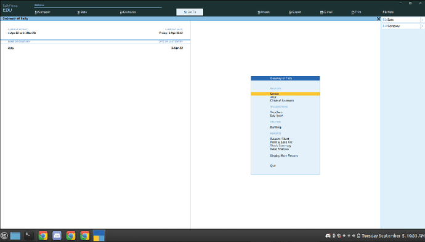Choose Quit in the Gateway menu
The height and width of the screenshot is (242, 425).
pos(273,166)
